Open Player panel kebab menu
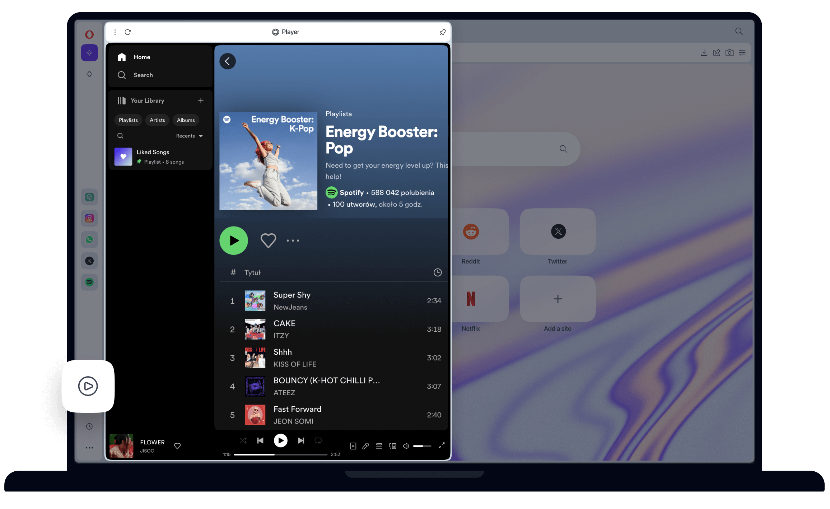 tap(115, 32)
